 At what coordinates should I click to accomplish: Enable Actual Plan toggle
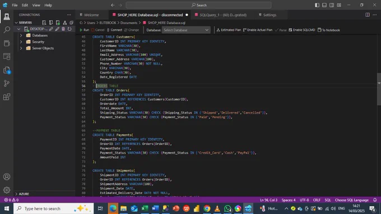(x=258, y=30)
